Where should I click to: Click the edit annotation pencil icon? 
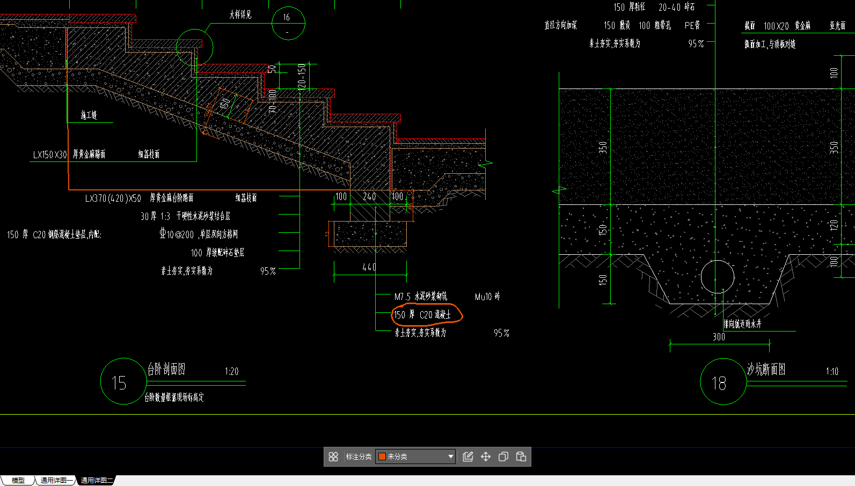(468, 456)
